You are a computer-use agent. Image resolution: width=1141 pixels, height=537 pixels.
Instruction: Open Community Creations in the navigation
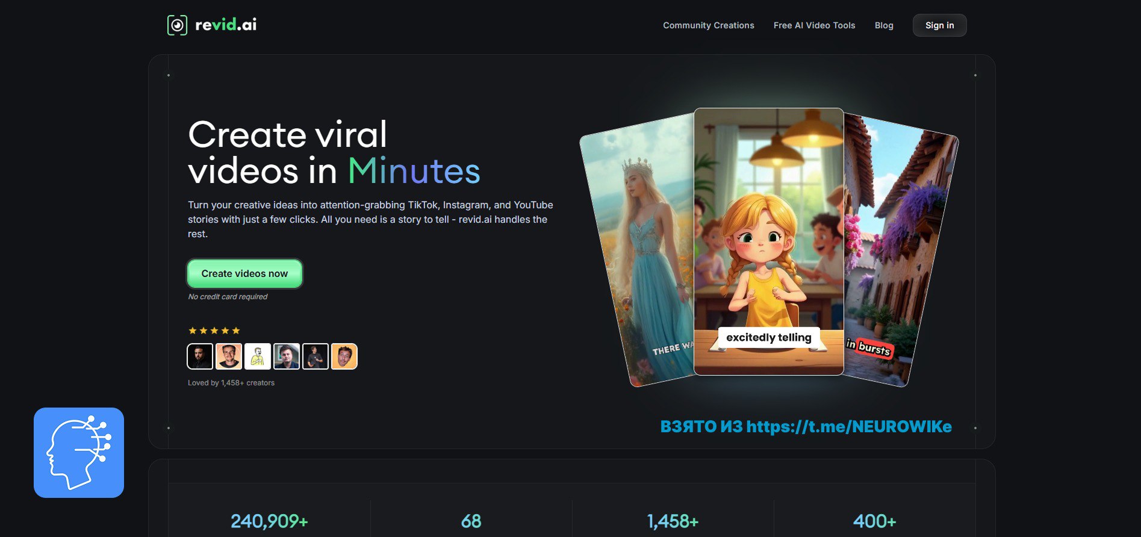[708, 25]
